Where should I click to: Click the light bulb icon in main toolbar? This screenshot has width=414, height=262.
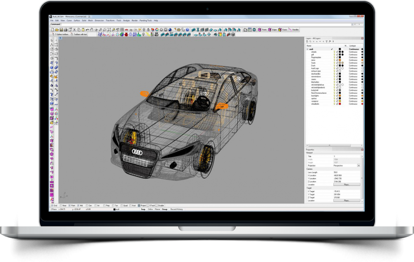coord(144,30)
